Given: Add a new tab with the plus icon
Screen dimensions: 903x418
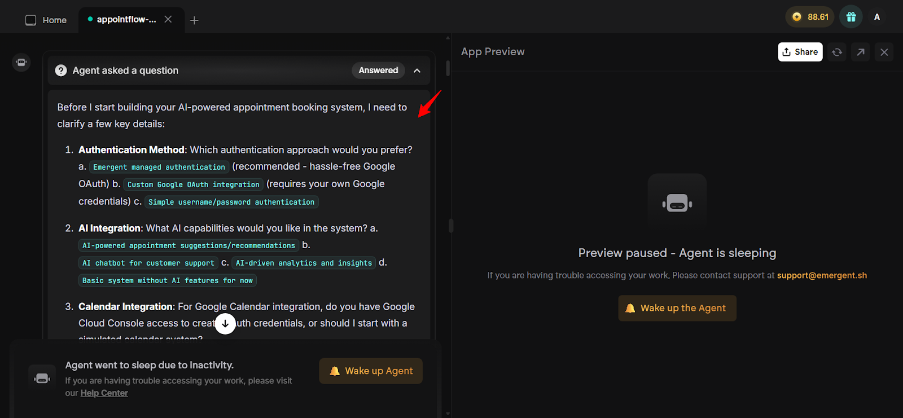Looking at the screenshot, I should [194, 20].
